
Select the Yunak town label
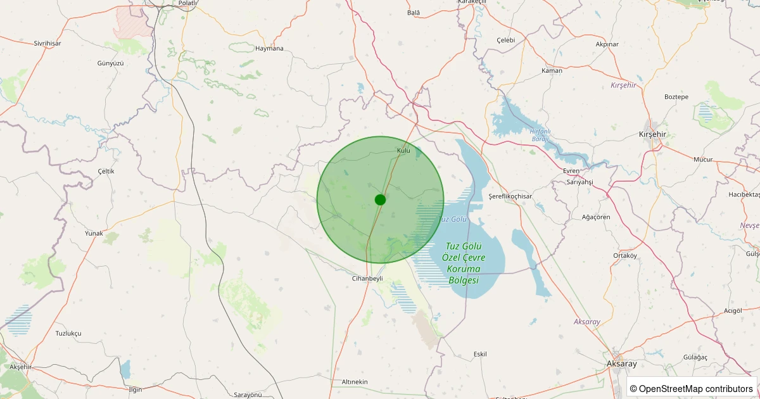[x=94, y=233]
